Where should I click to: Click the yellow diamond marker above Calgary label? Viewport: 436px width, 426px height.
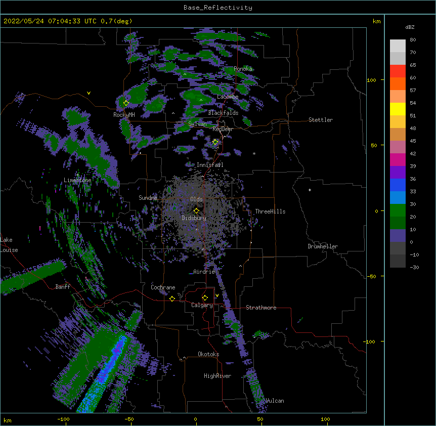click(205, 298)
